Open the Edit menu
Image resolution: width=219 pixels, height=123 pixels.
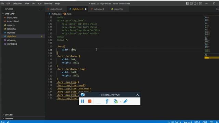(x=8, y=3)
